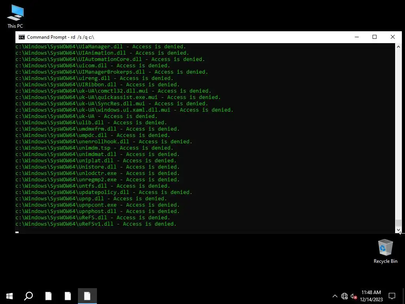This screenshot has width=405, height=304.
Task: Open the Command Prompt title bar system icon
Action: 22,37
